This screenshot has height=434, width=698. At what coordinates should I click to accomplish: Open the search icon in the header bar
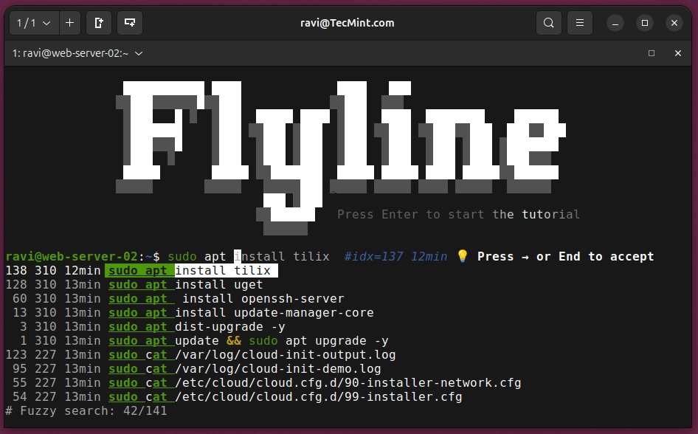click(x=549, y=23)
